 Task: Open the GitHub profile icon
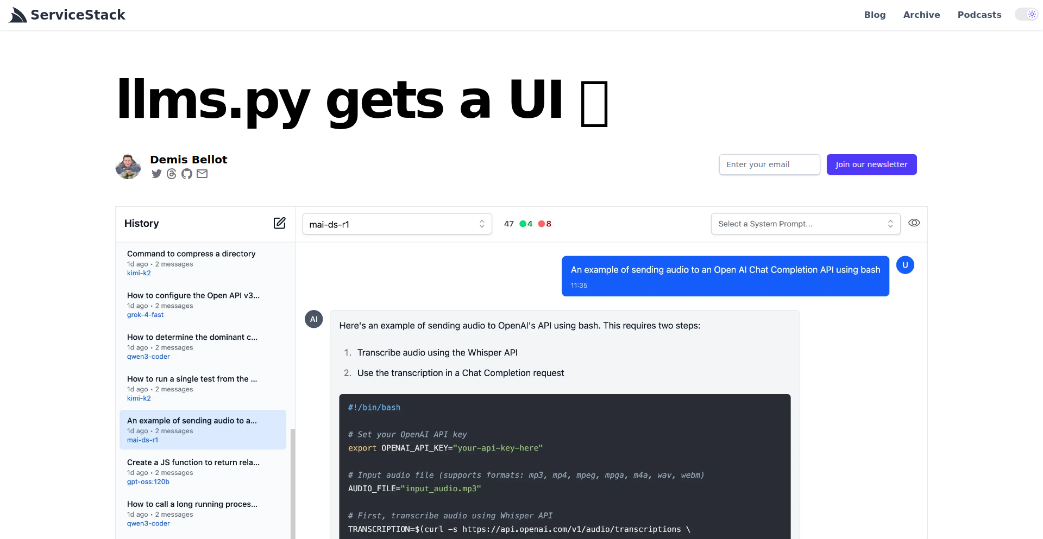(x=187, y=174)
